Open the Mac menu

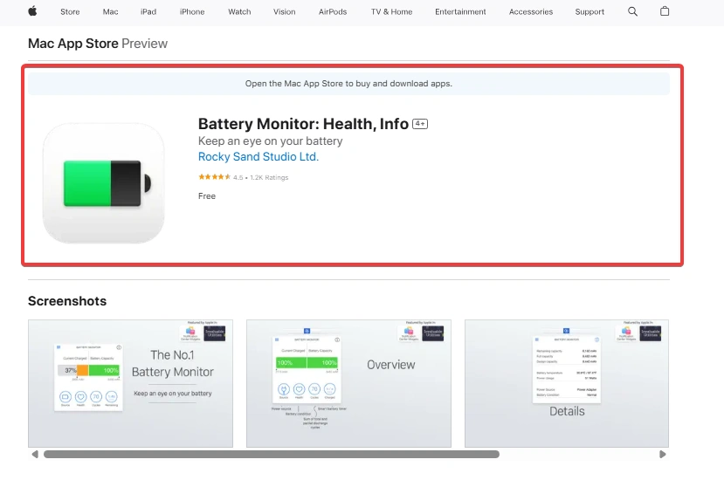click(110, 12)
